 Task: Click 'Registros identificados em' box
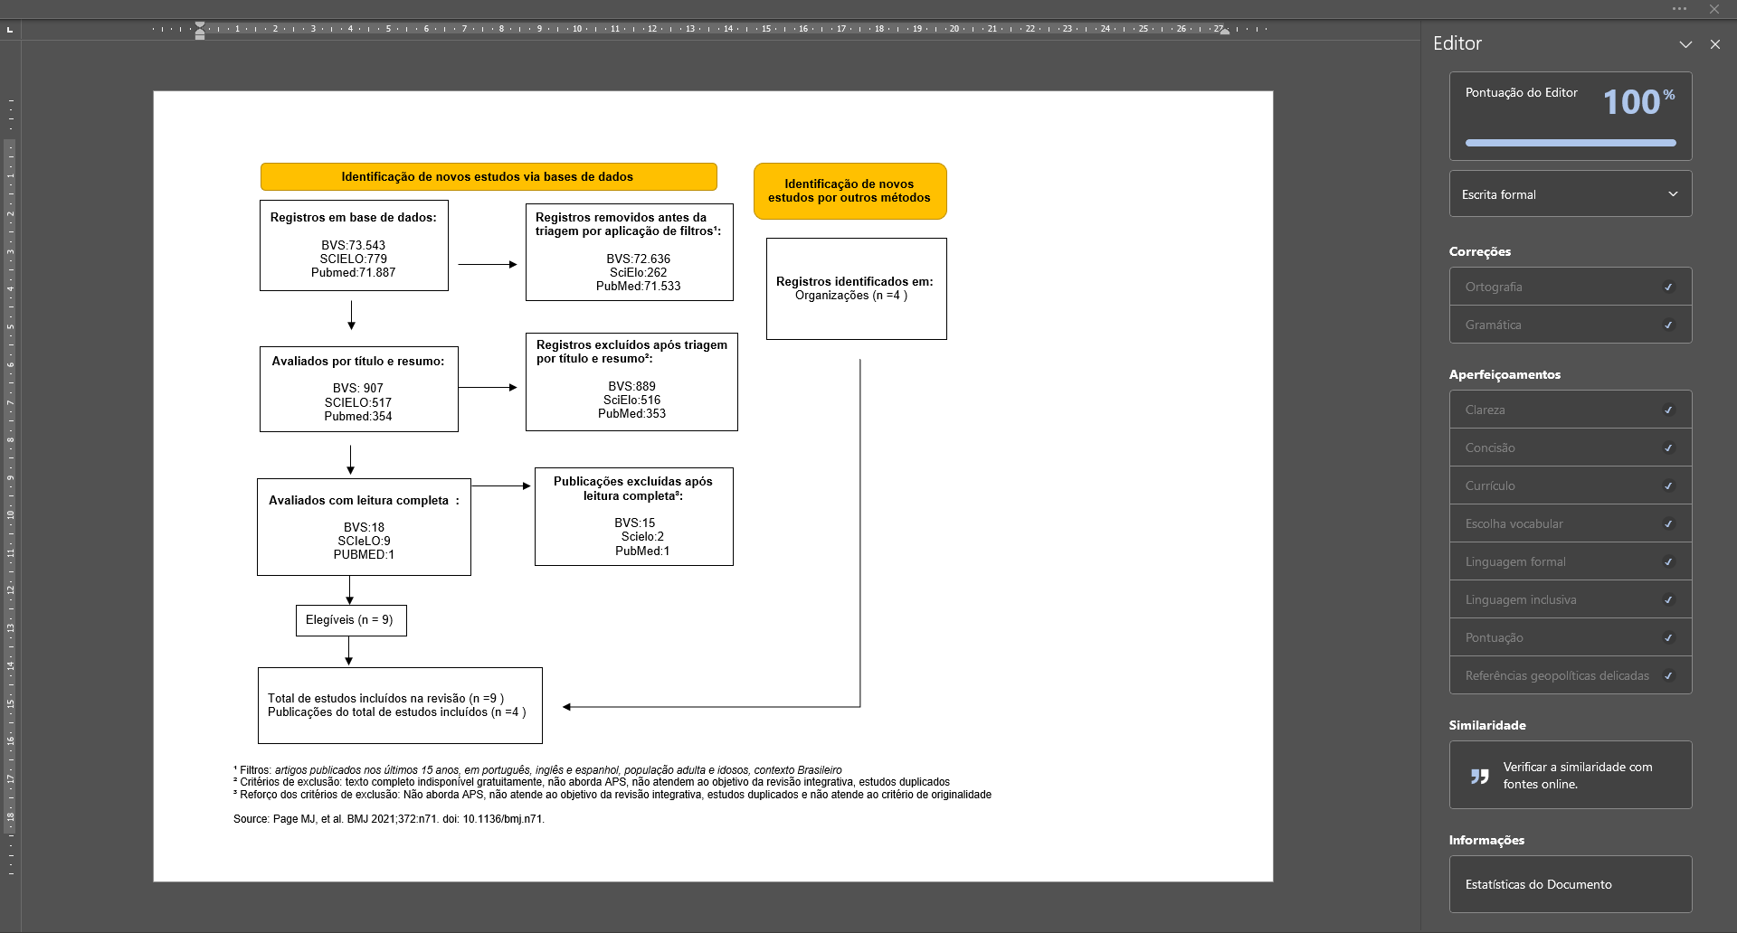click(856, 289)
